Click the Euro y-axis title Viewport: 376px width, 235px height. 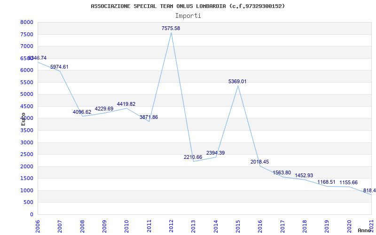tap(23, 119)
